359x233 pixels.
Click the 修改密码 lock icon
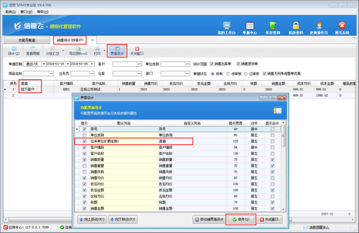pyautogui.click(x=296, y=28)
